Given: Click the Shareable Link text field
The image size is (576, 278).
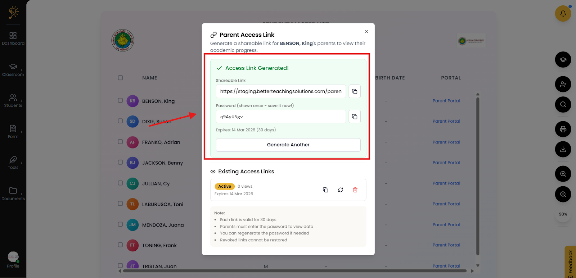Looking at the screenshot, I should tap(280, 91).
